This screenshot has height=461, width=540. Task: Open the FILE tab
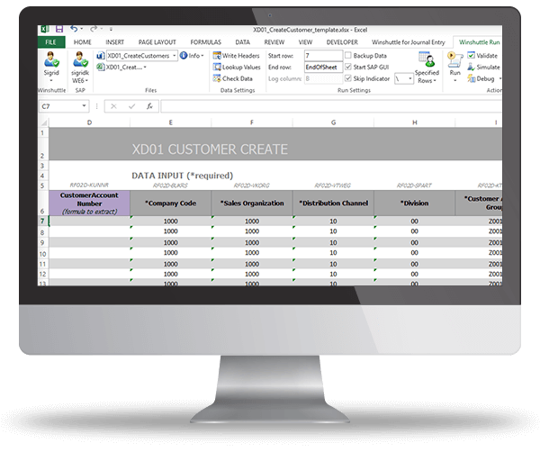[x=50, y=42]
